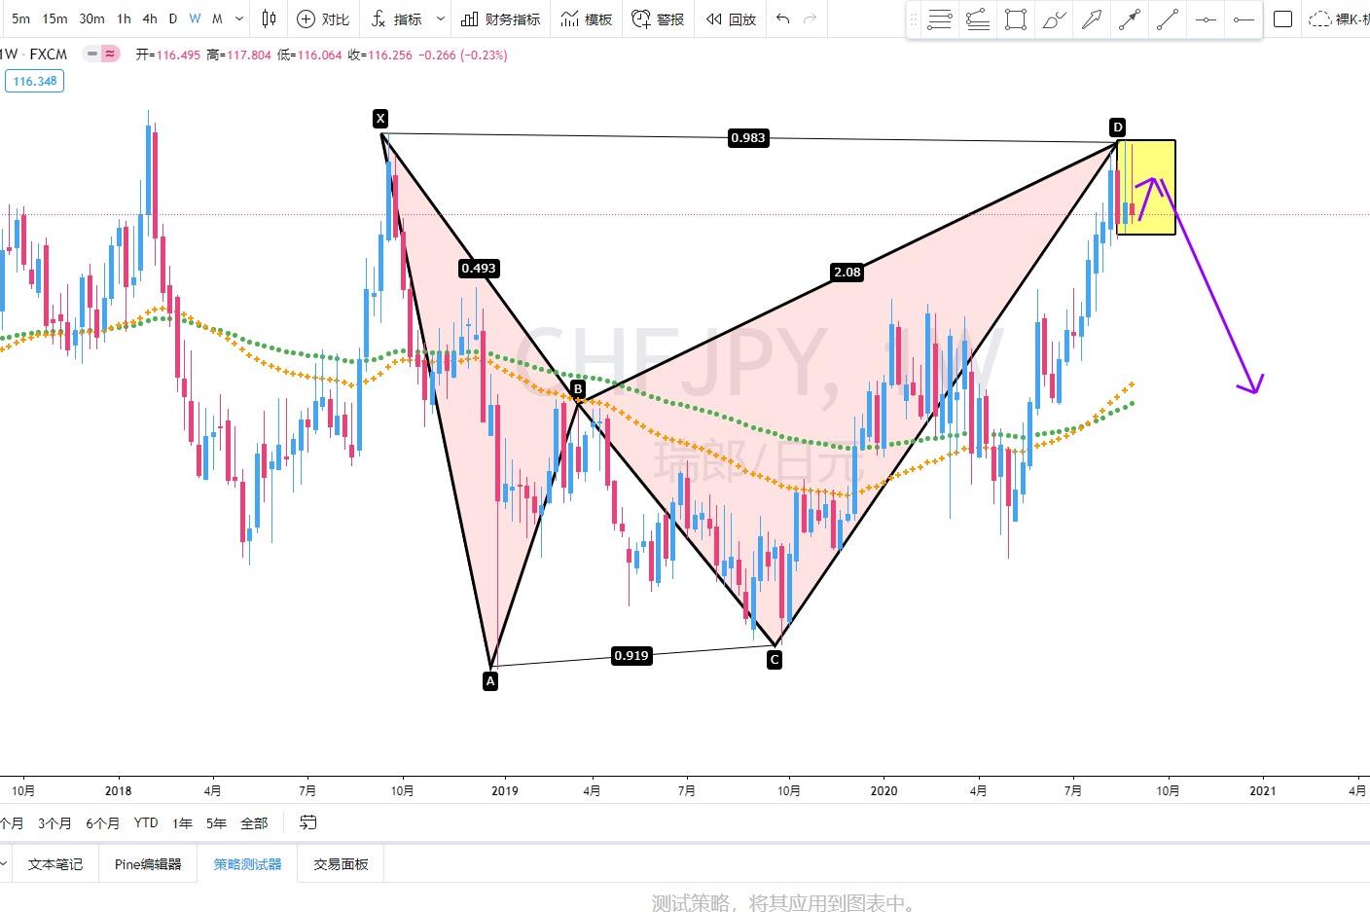The width and height of the screenshot is (1370, 912).
Task: Click the D point label of the pattern
Action: pos(1118,128)
